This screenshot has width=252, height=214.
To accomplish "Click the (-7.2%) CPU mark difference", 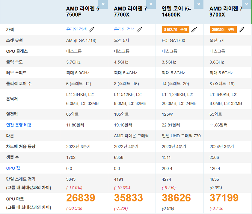I will 121,208.
